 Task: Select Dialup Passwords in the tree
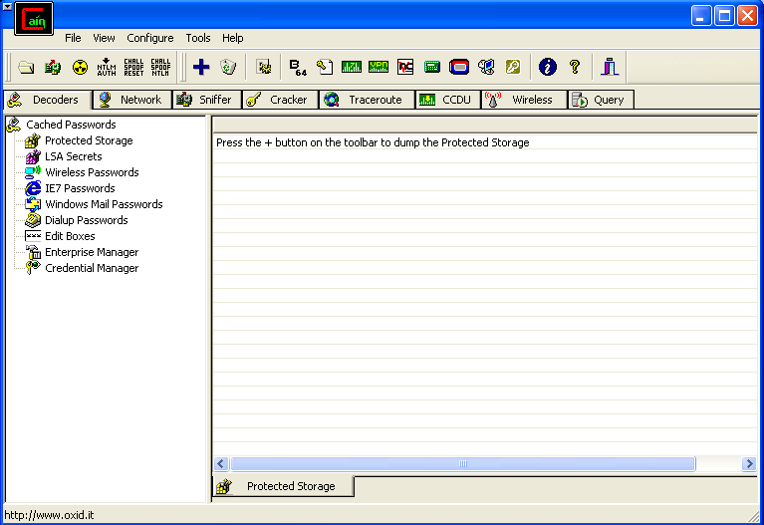pyautogui.click(x=87, y=220)
